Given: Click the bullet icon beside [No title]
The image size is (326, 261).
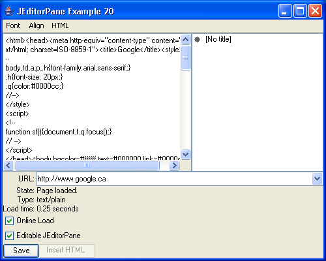Looking at the screenshot, I should point(197,40).
